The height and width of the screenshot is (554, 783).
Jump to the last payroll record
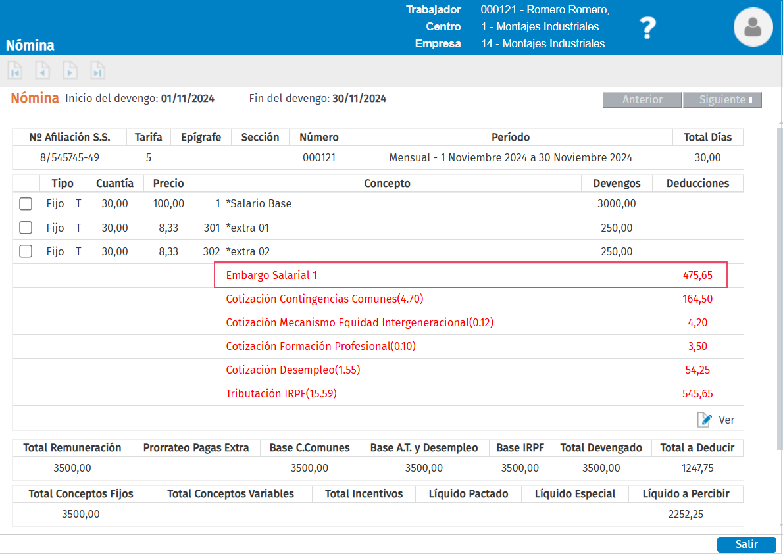[98, 70]
